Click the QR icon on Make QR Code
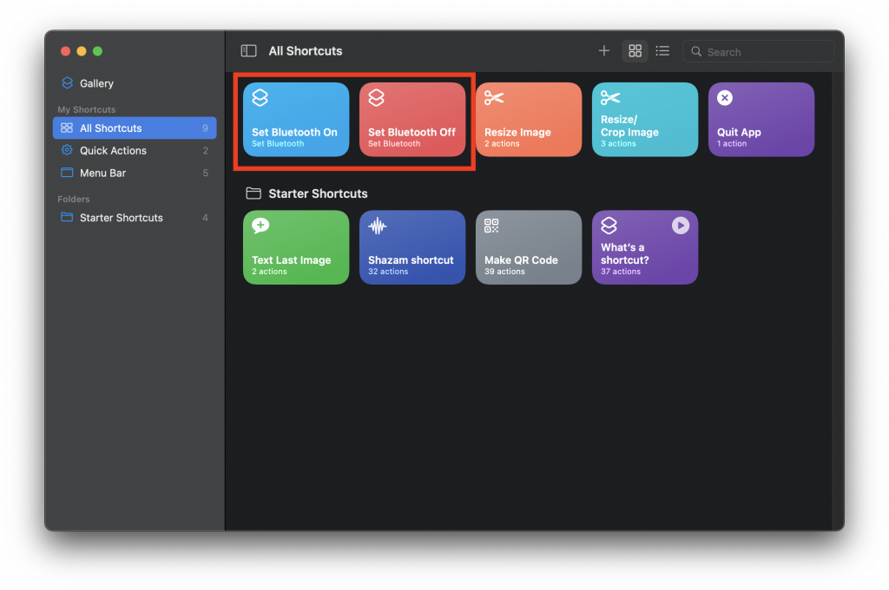 tap(492, 226)
